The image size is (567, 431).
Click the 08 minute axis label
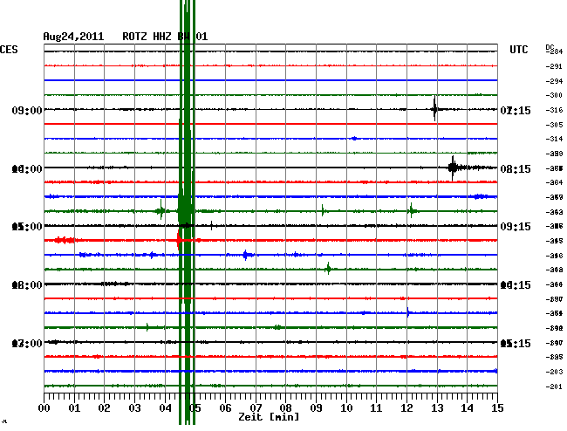point(285,408)
